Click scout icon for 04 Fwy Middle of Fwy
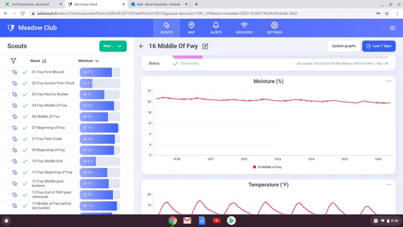This screenshot has height=227, width=403. click(x=15, y=105)
